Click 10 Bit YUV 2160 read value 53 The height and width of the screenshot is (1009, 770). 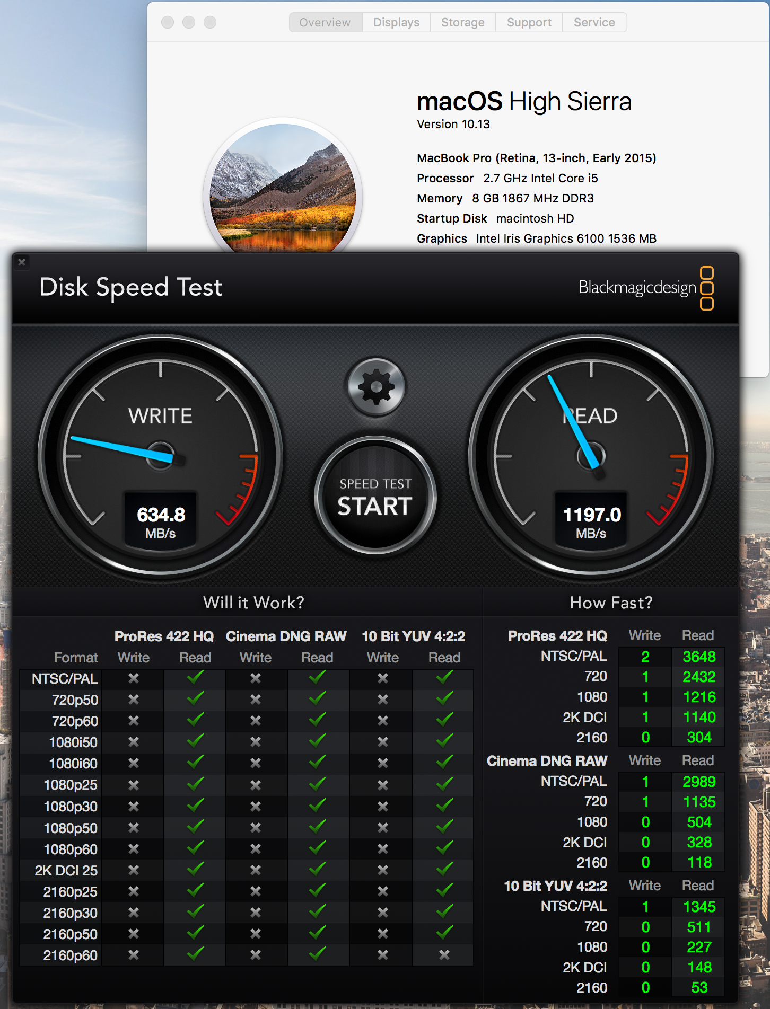point(699,987)
